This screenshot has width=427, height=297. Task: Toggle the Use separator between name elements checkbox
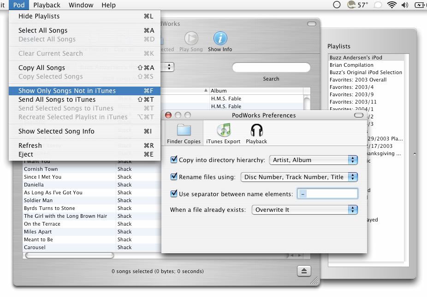(x=173, y=194)
